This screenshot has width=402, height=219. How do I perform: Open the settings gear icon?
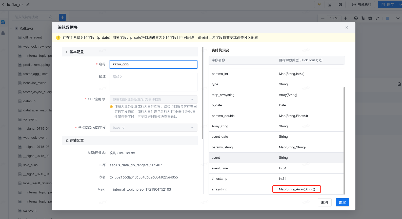[x=340, y=5]
